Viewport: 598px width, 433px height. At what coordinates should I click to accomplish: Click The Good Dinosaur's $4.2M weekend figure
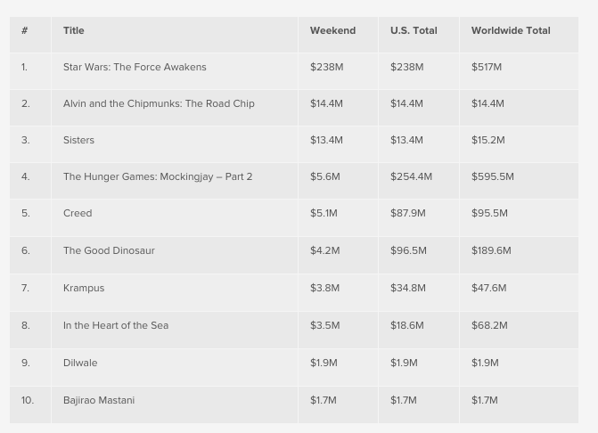click(x=325, y=250)
